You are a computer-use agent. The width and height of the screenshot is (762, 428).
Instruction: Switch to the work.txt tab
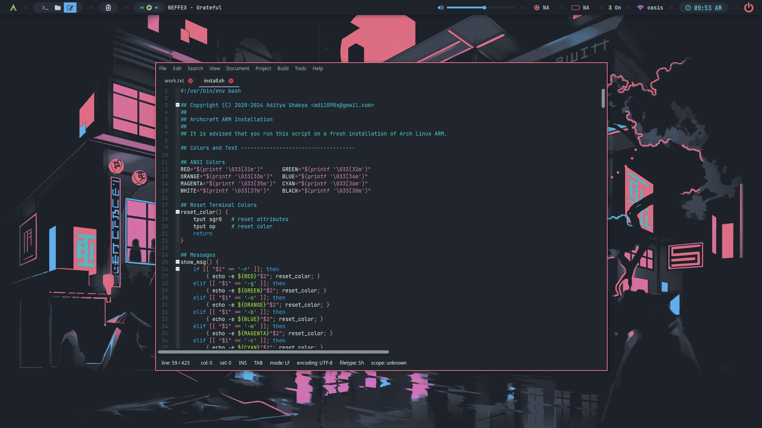[x=174, y=80]
